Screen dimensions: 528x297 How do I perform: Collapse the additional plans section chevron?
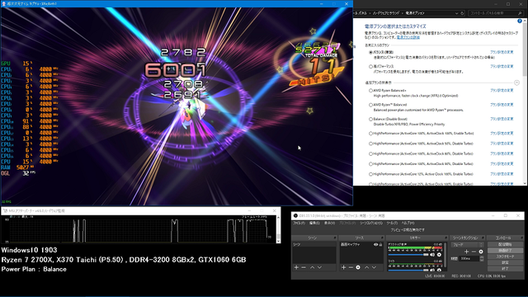[516, 82]
